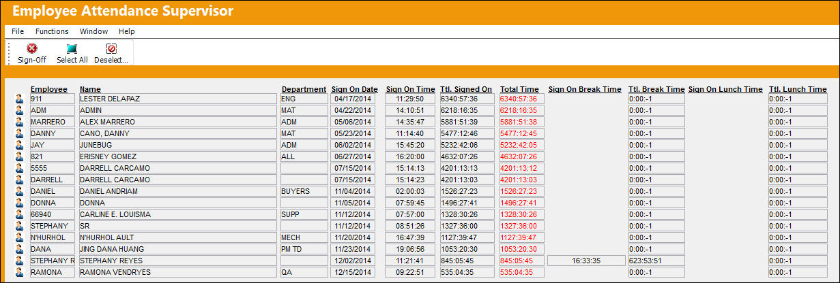
Task: Click the total break time 623:53:51
Action: (656, 261)
